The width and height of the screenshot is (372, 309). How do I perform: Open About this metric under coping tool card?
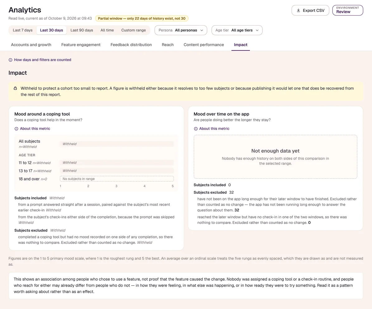coord(32,129)
